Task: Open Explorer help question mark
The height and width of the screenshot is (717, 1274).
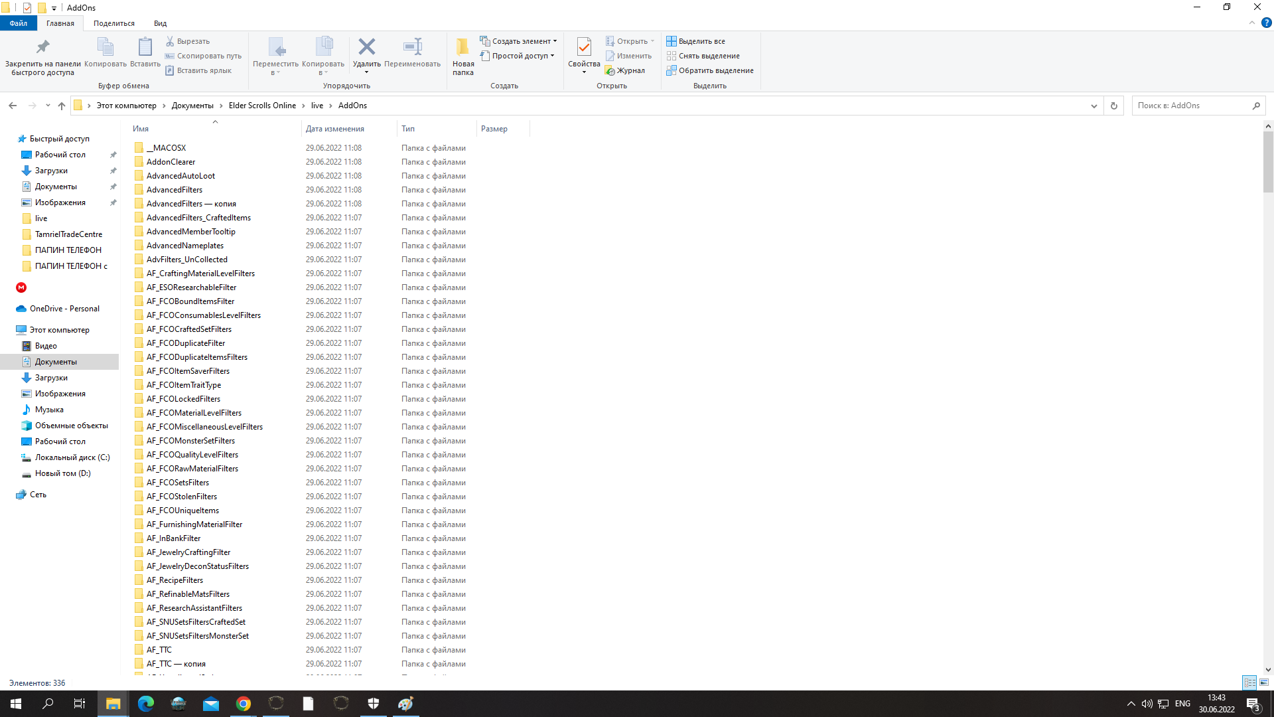Action: tap(1267, 23)
